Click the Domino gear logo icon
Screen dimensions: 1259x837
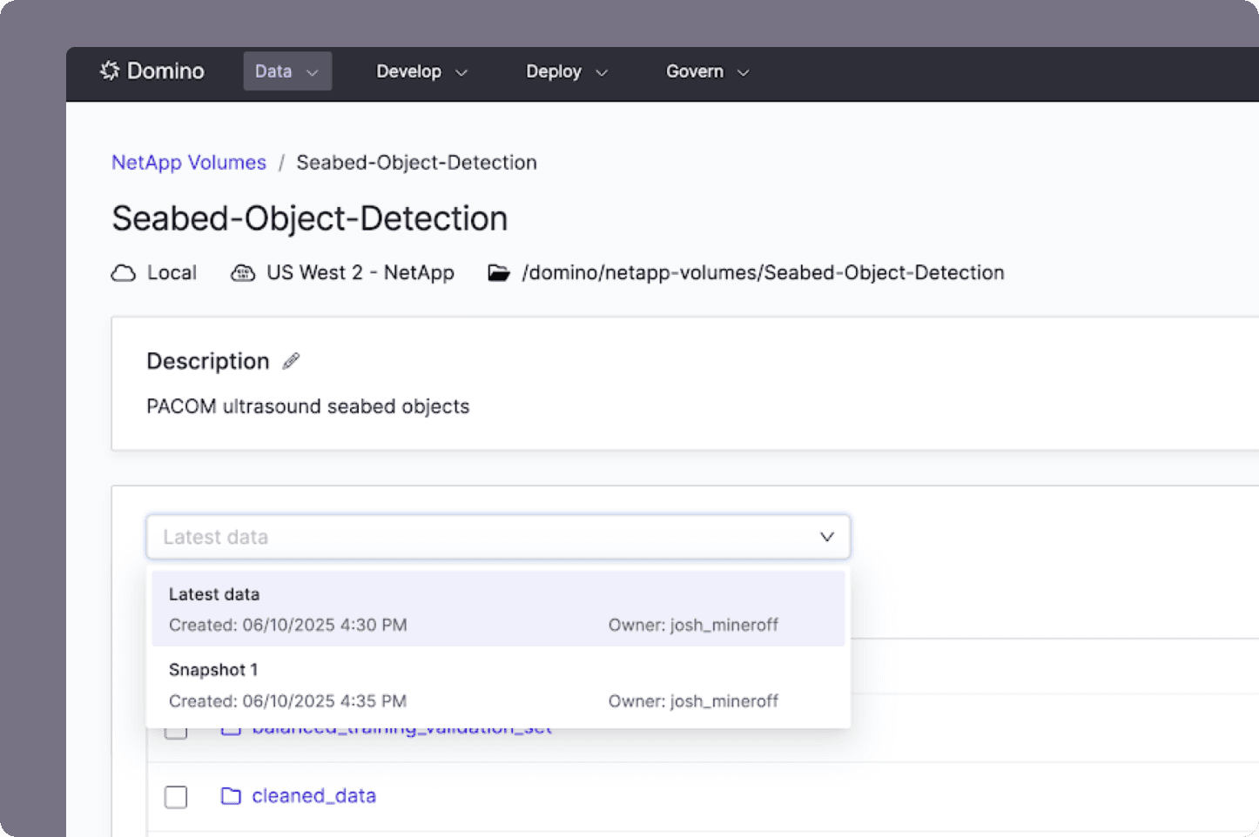click(110, 70)
